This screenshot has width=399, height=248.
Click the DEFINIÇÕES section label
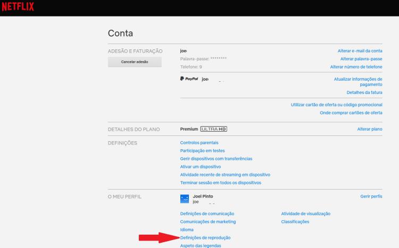pyautogui.click(x=122, y=143)
